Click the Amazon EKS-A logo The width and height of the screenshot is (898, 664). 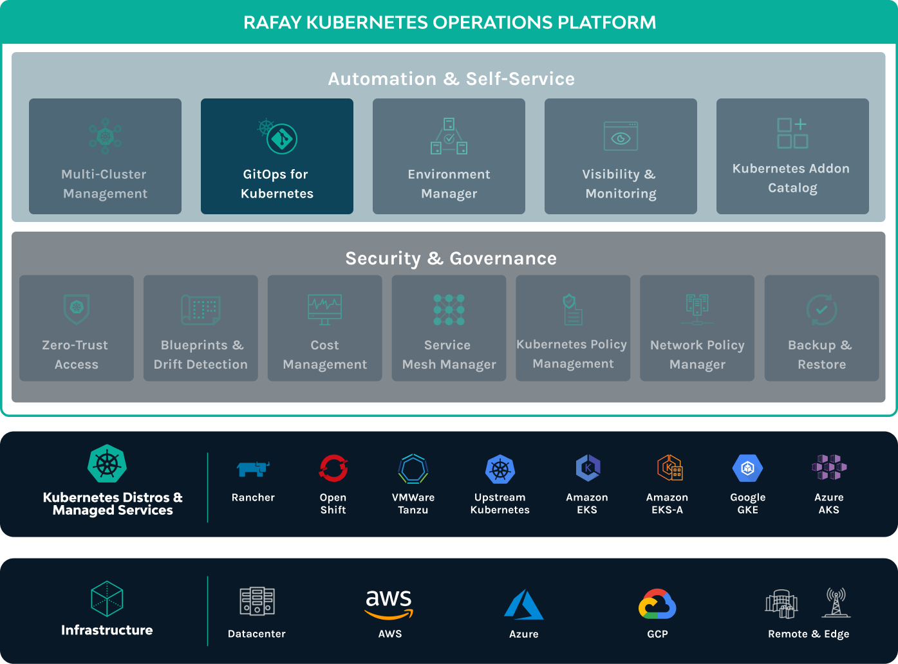[x=669, y=468]
